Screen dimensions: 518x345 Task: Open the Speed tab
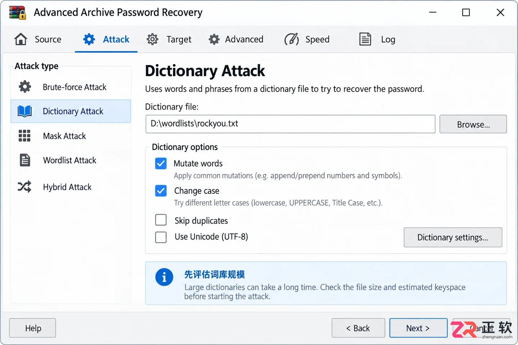pos(307,39)
